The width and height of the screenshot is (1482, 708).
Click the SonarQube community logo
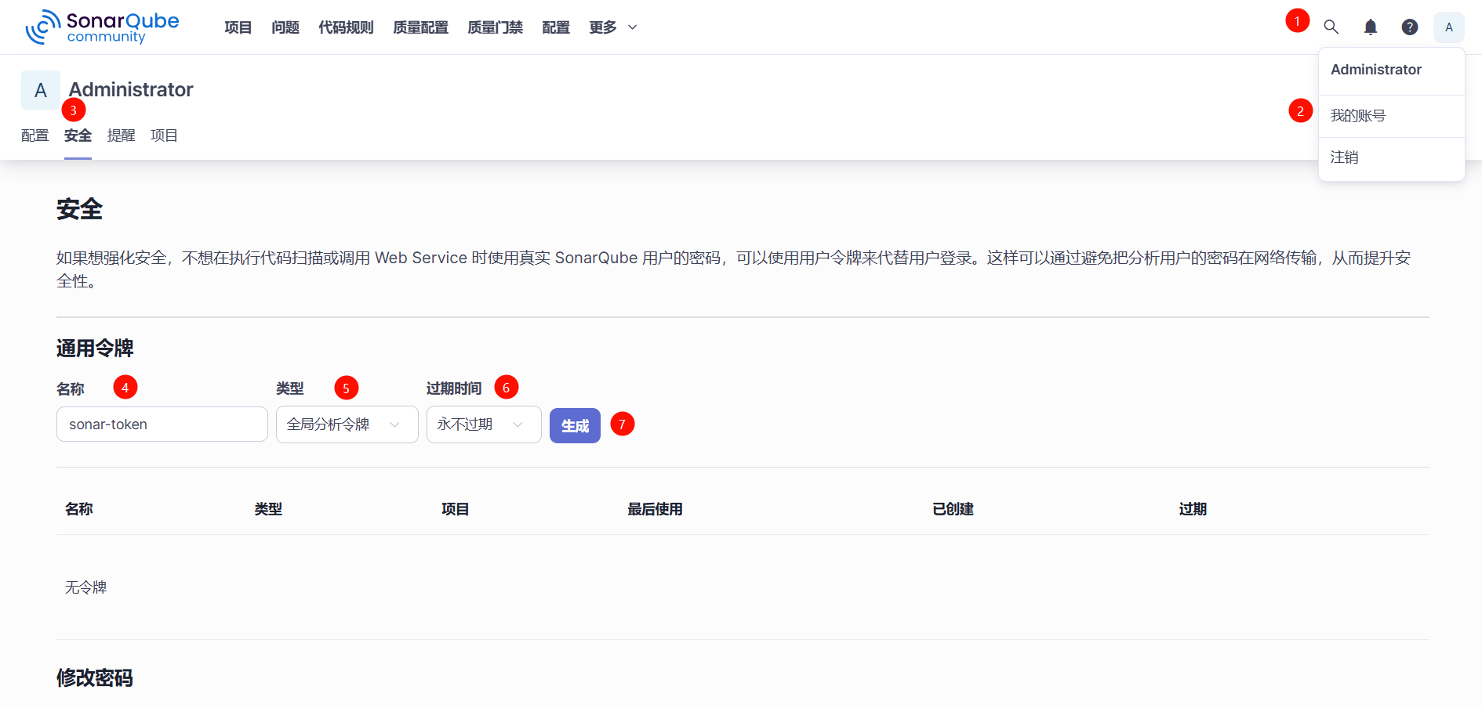[x=102, y=27]
